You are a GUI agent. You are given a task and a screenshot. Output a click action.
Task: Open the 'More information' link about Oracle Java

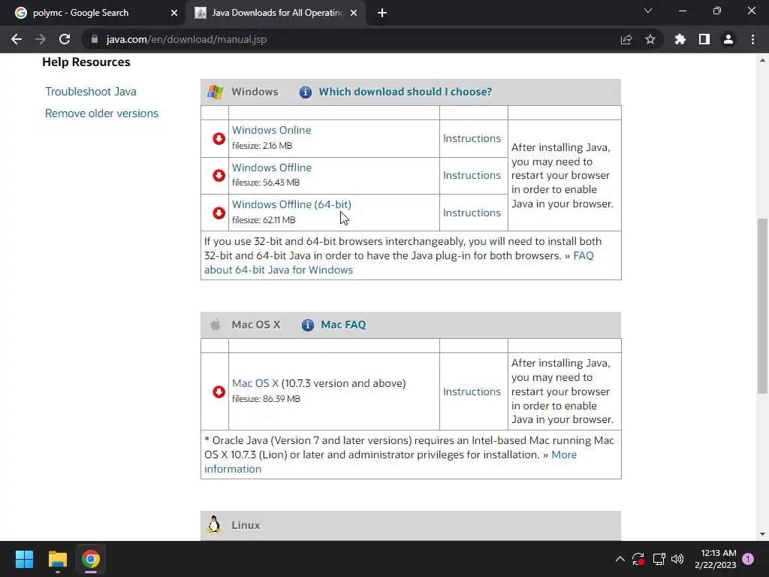391,462
